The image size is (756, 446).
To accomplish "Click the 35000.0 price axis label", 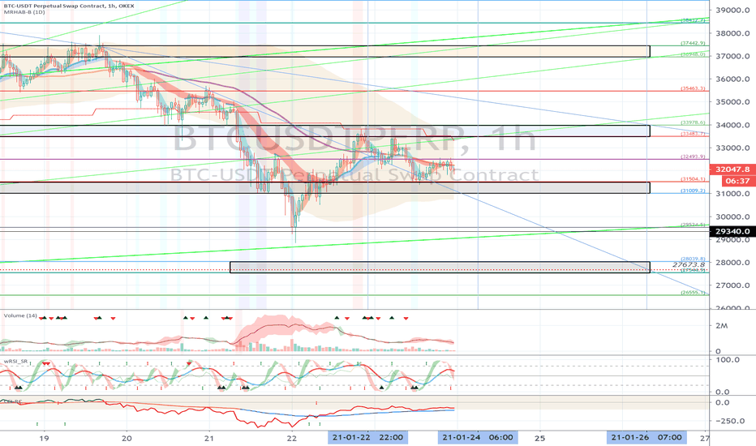I will (x=732, y=101).
